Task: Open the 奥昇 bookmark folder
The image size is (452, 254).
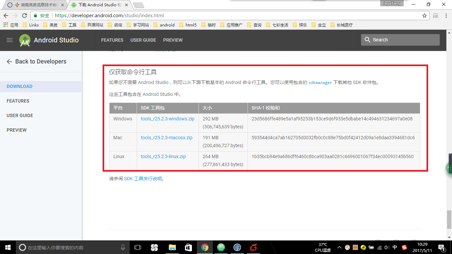Action: click(50, 25)
